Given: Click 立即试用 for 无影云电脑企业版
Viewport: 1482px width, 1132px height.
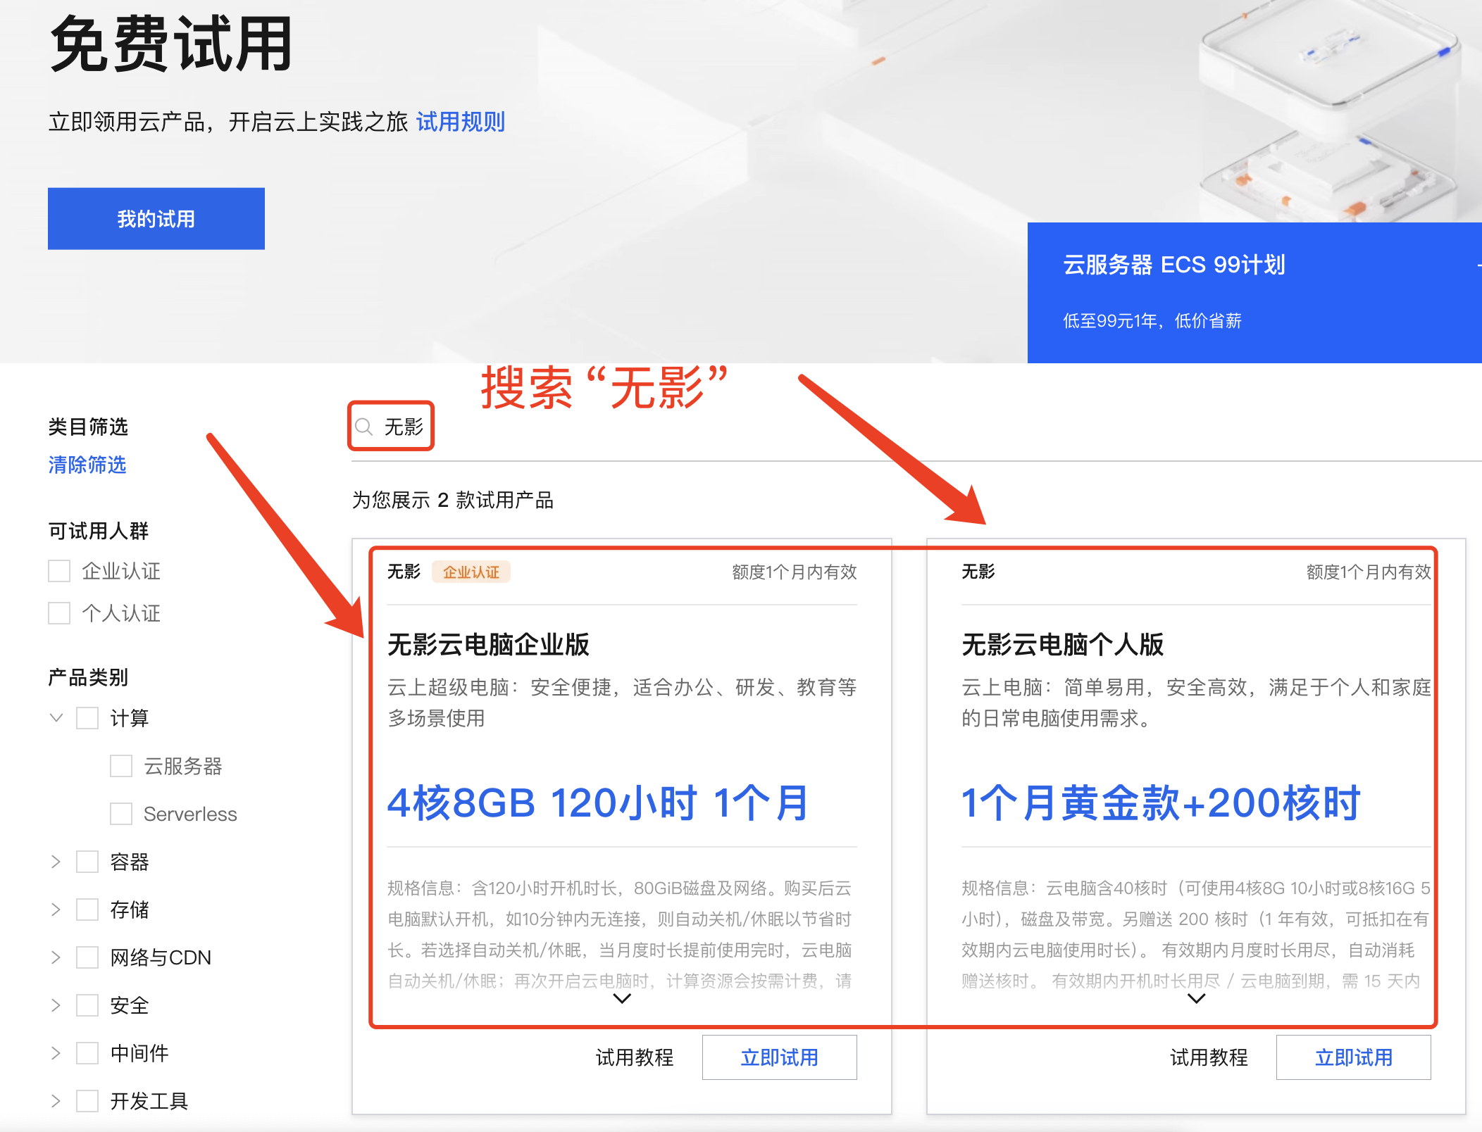Looking at the screenshot, I should tap(779, 1057).
